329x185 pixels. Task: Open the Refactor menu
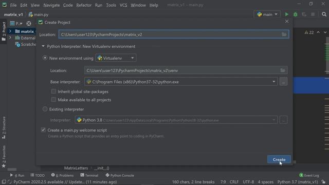coord(84,5)
